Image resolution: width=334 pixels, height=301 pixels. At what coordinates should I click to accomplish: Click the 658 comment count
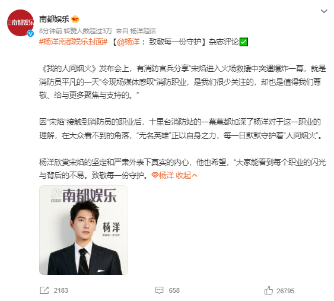(174, 290)
